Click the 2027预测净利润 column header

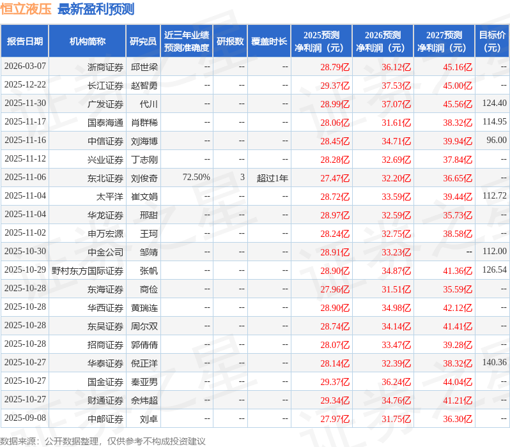coord(444,42)
